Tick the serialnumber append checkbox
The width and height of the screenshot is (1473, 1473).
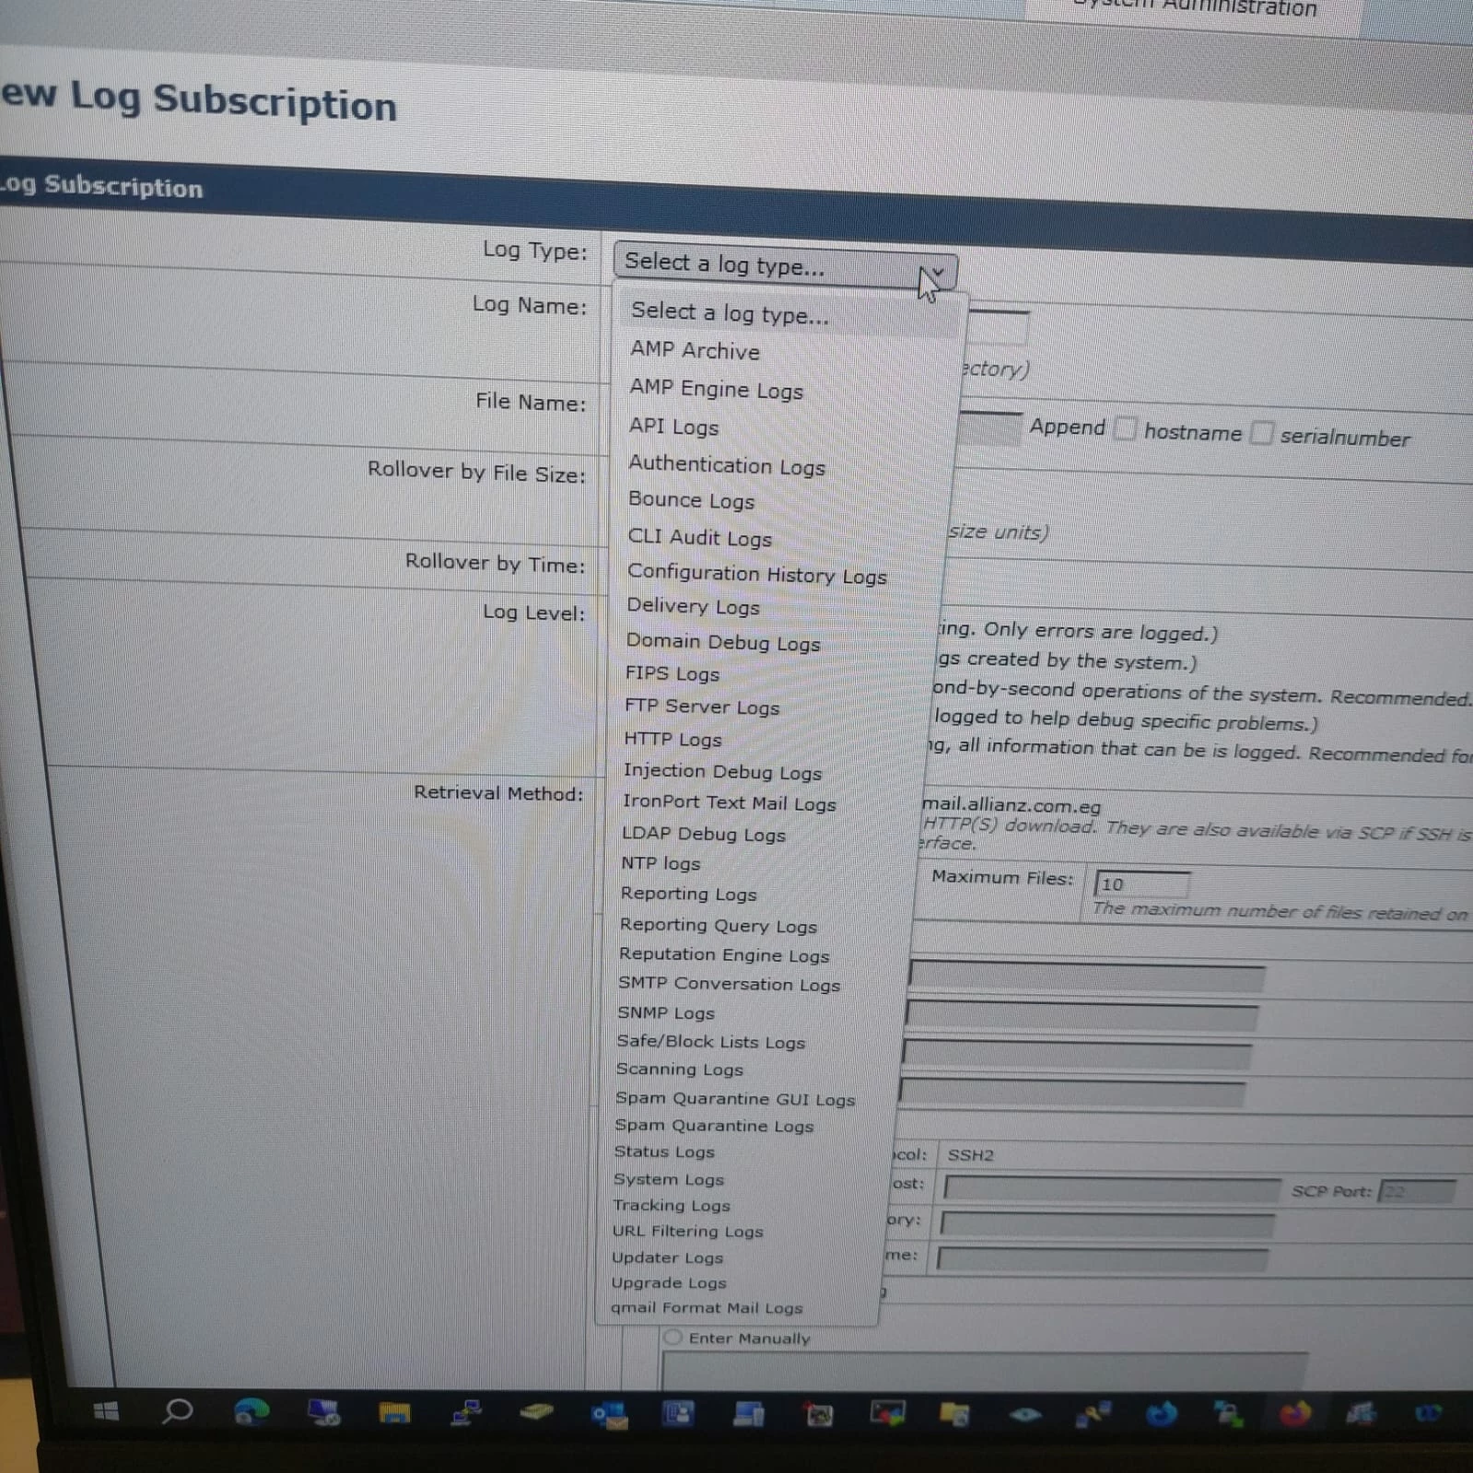click(1261, 433)
